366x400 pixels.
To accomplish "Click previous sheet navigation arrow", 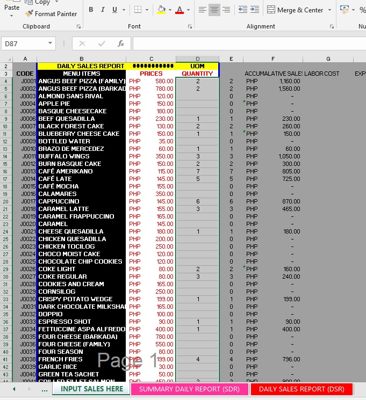I will pos(14,389).
